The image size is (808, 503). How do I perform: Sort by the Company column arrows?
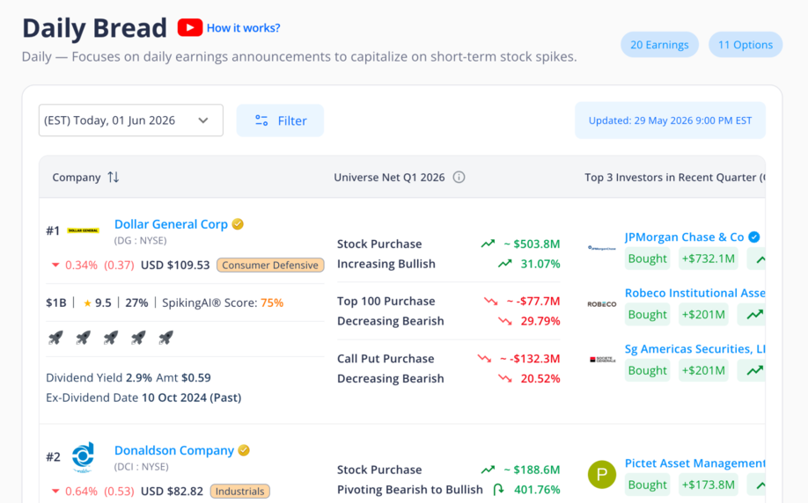pyautogui.click(x=114, y=177)
